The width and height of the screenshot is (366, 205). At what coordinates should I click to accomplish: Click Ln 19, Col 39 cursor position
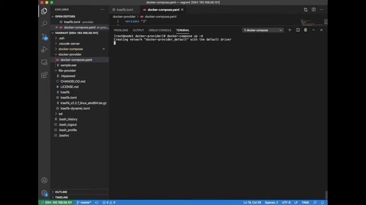pos(252,203)
